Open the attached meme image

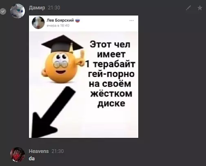[84, 77]
